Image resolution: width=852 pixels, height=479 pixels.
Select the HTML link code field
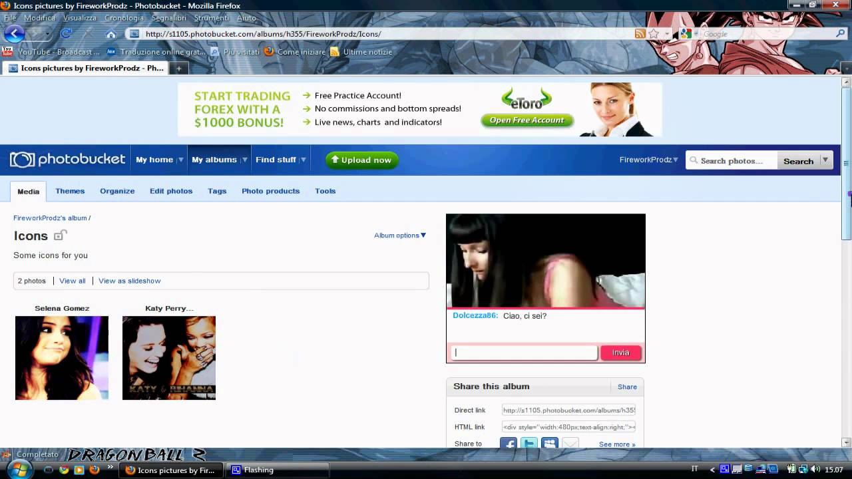tap(568, 427)
